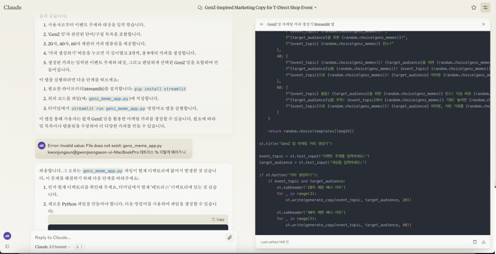Image resolution: width=496 pixels, height=254 pixels.
Task: Click genz_meme_app.py in the save-file step
Action: pos(108,98)
